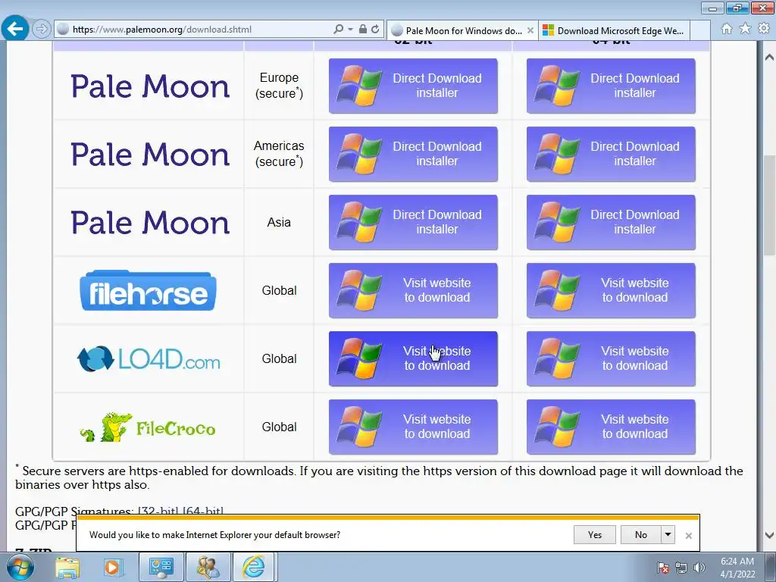Dismiss the default browser notification bar

688,536
